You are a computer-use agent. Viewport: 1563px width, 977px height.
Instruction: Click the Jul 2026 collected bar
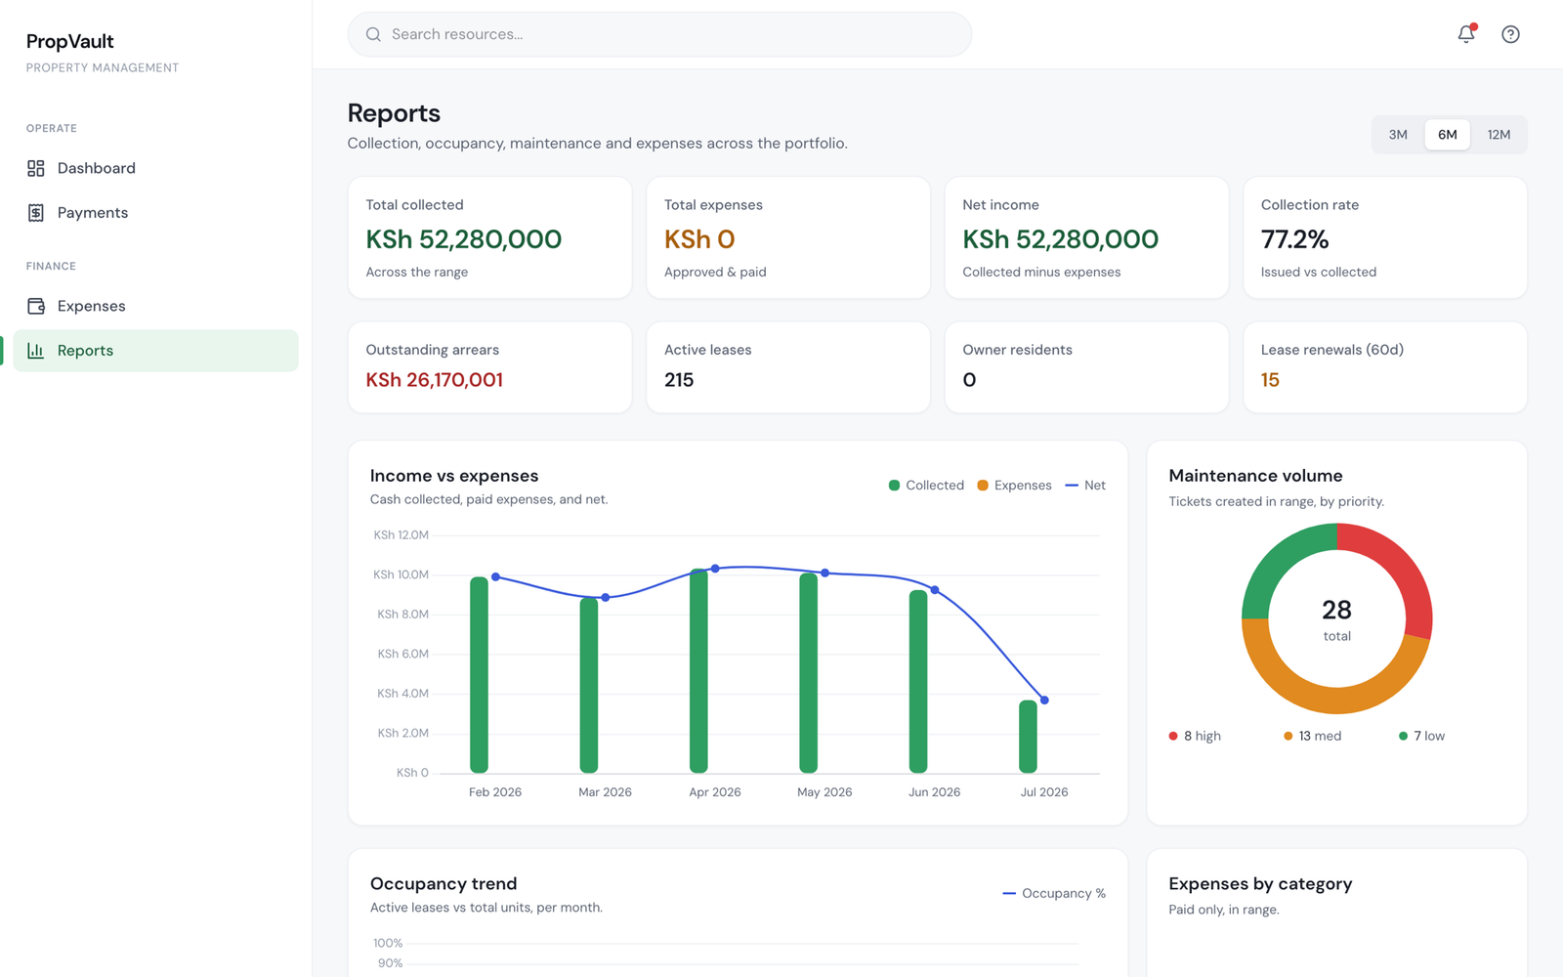[1028, 737]
